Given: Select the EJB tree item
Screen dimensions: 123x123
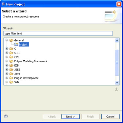Looking at the screenshot, I should tap(16, 65).
